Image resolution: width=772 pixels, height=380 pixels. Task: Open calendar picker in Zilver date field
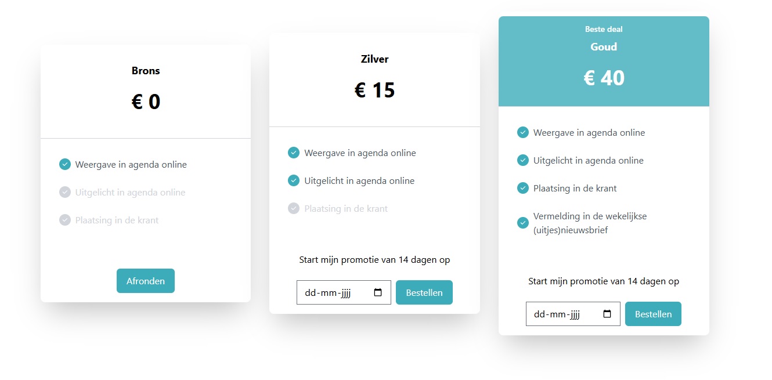(378, 293)
